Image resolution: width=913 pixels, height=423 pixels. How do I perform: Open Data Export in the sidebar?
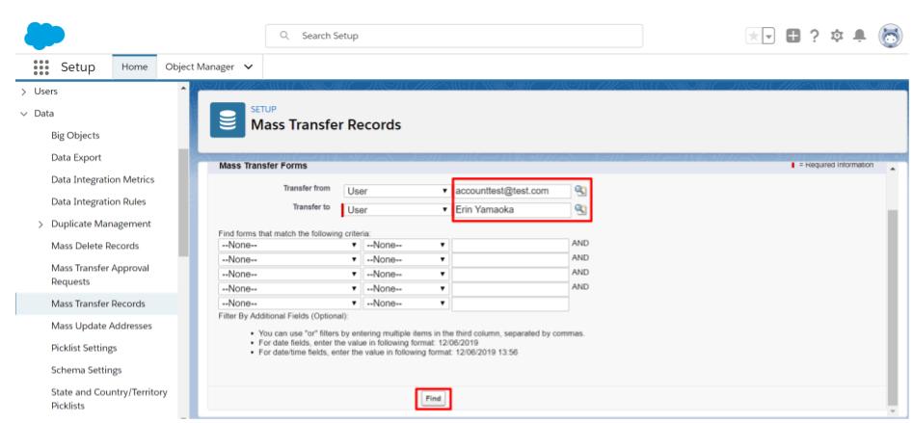[76, 158]
